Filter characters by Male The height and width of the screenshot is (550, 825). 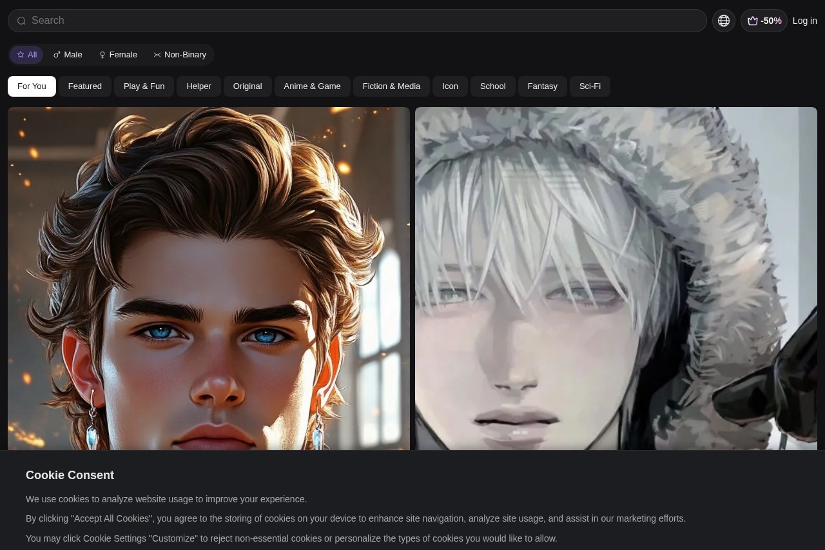(x=68, y=55)
